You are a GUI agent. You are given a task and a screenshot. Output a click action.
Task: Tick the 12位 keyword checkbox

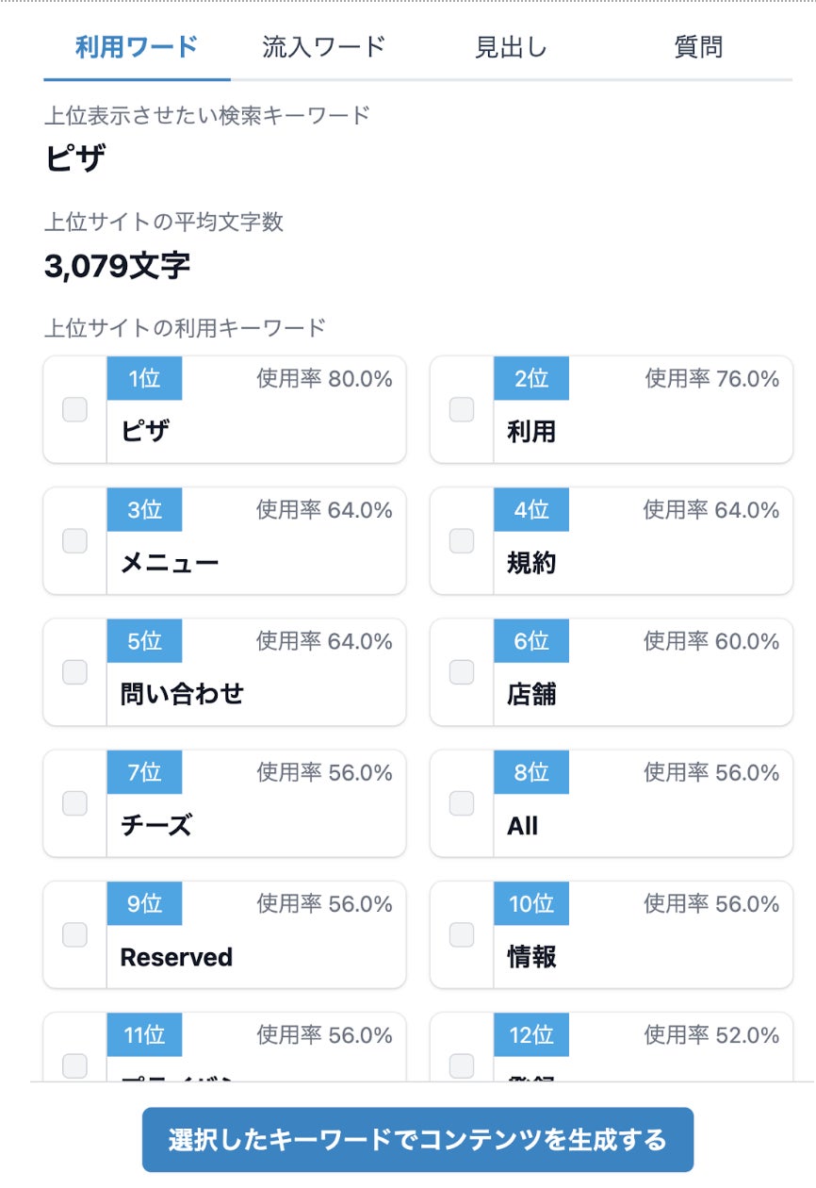[x=462, y=1065]
